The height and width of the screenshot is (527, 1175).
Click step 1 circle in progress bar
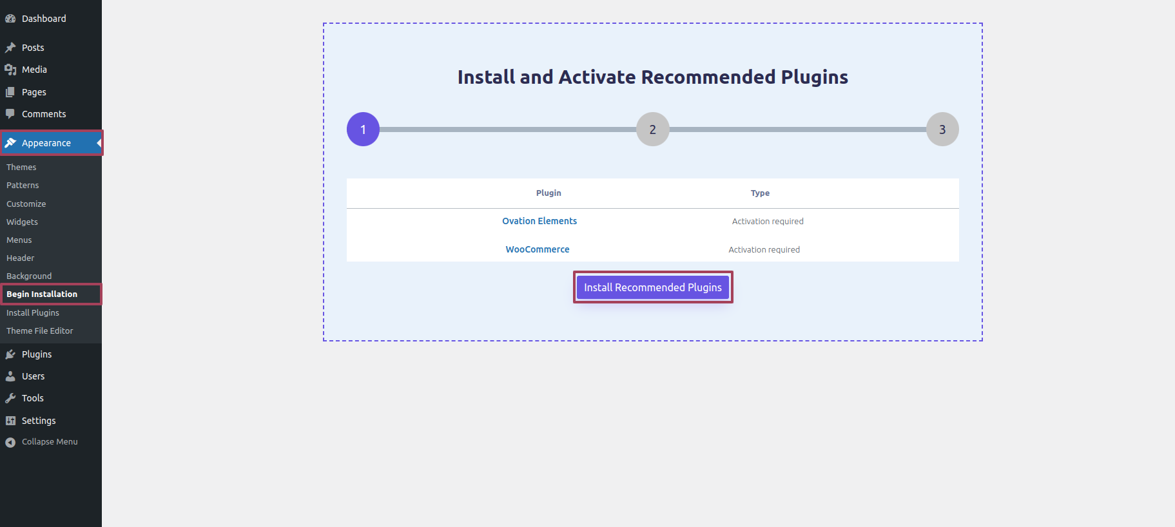point(363,129)
